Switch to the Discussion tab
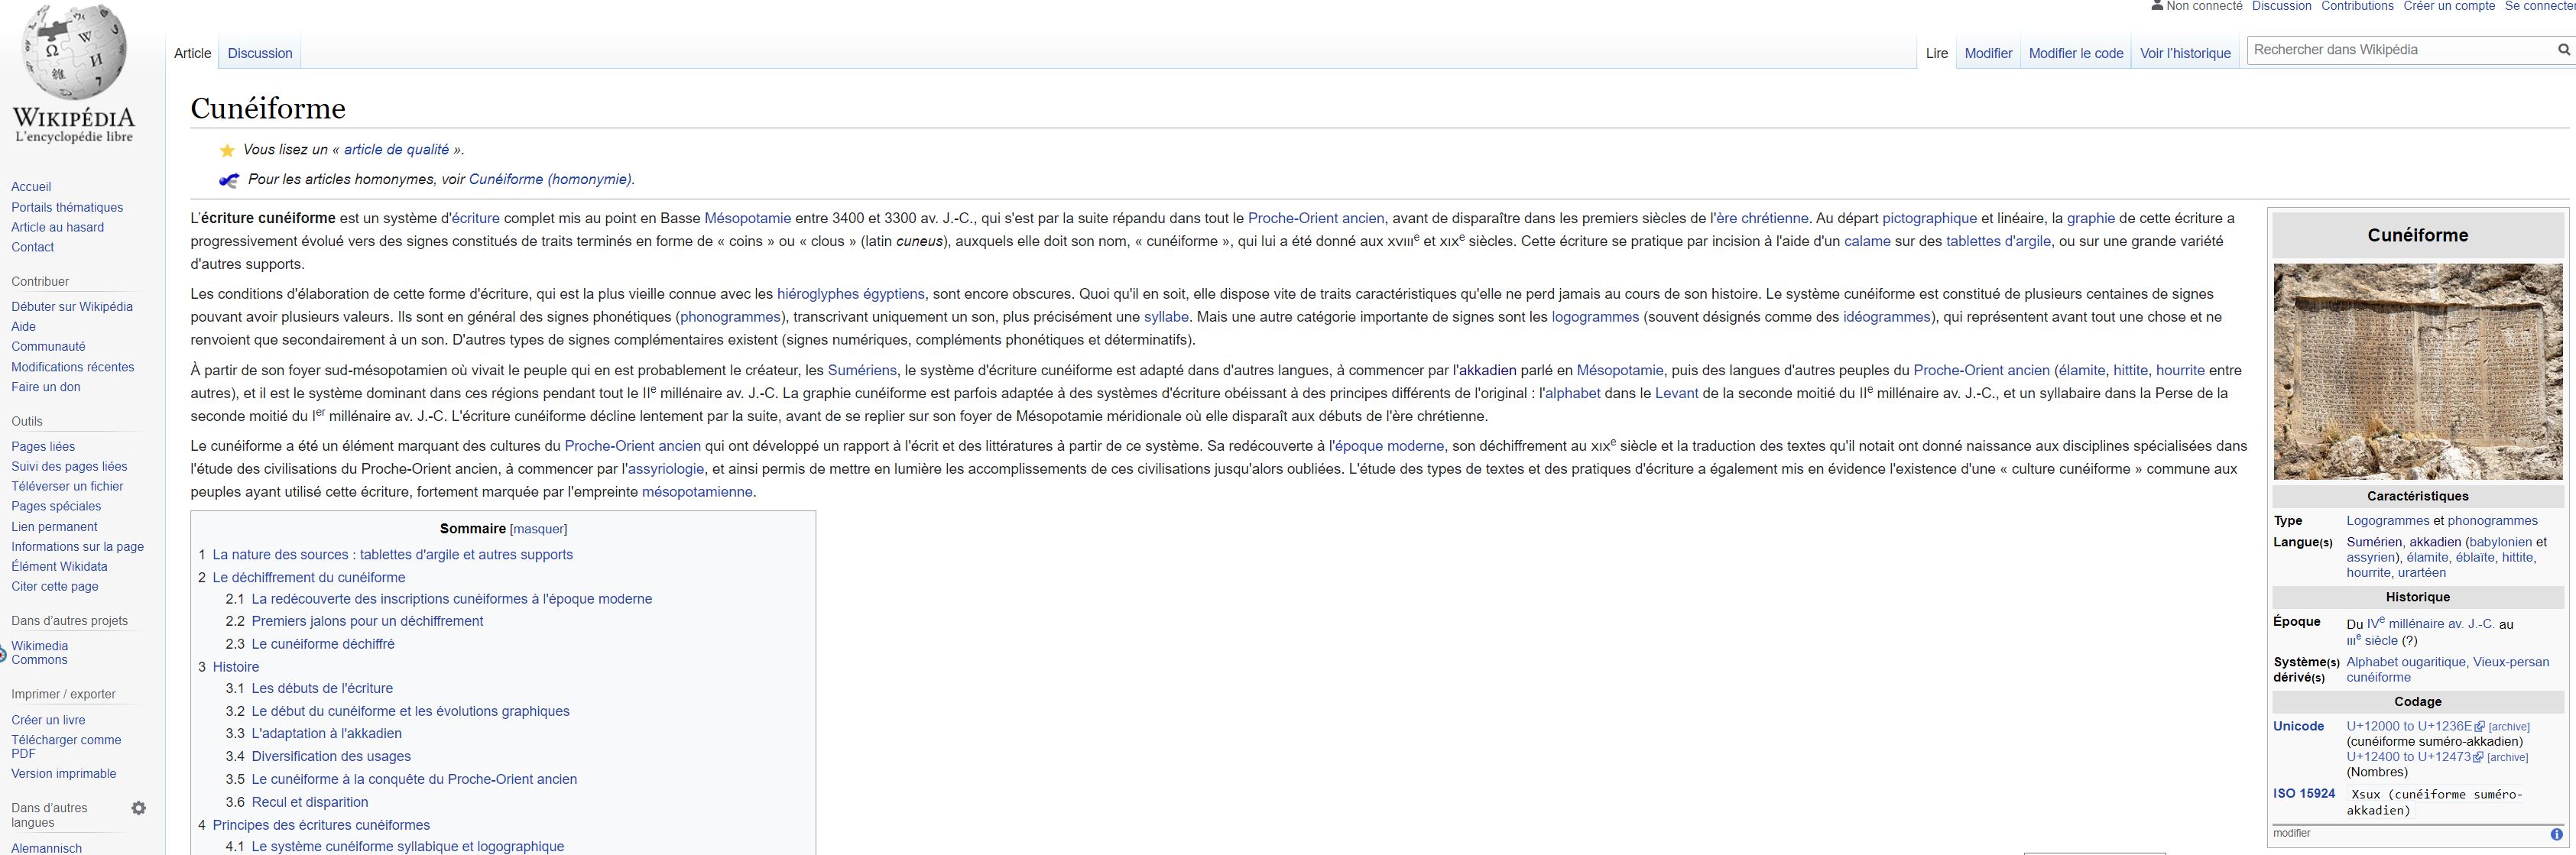 pos(260,53)
